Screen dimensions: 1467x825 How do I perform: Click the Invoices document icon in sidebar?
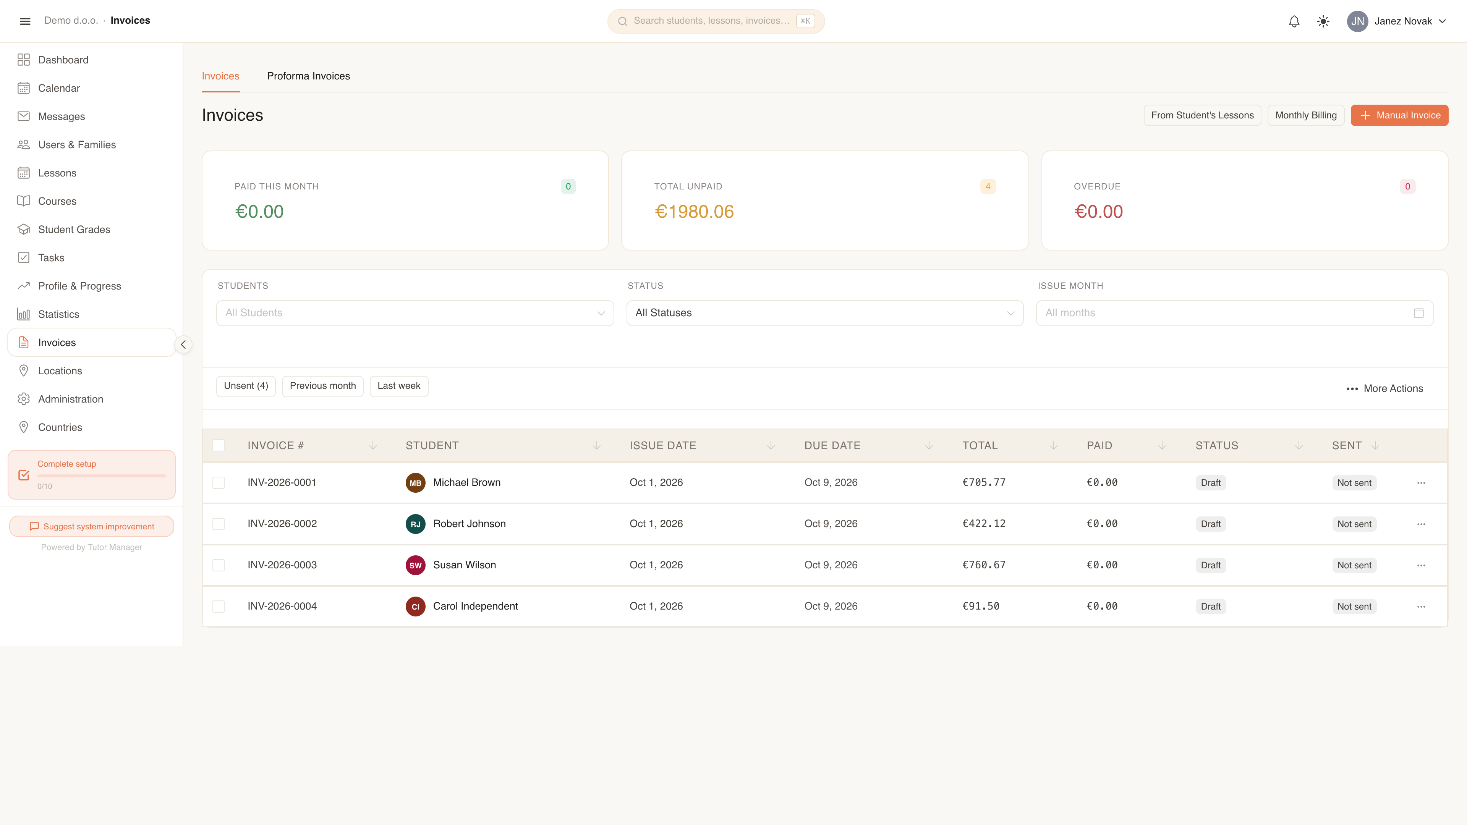(23, 342)
